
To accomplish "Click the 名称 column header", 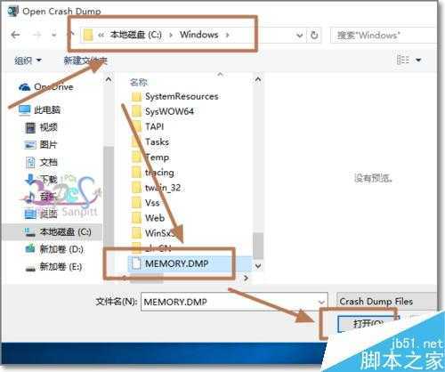I will click(x=139, y=82).
